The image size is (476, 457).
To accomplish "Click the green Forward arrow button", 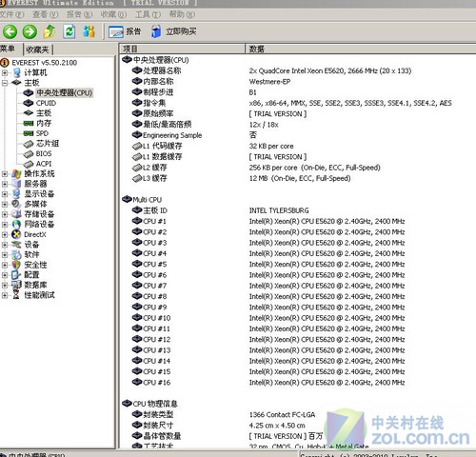I will pos(30,31).
